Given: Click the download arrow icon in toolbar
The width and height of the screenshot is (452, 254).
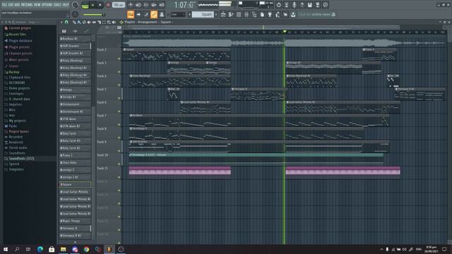Looking at the screenshot, I should (293, 14).
